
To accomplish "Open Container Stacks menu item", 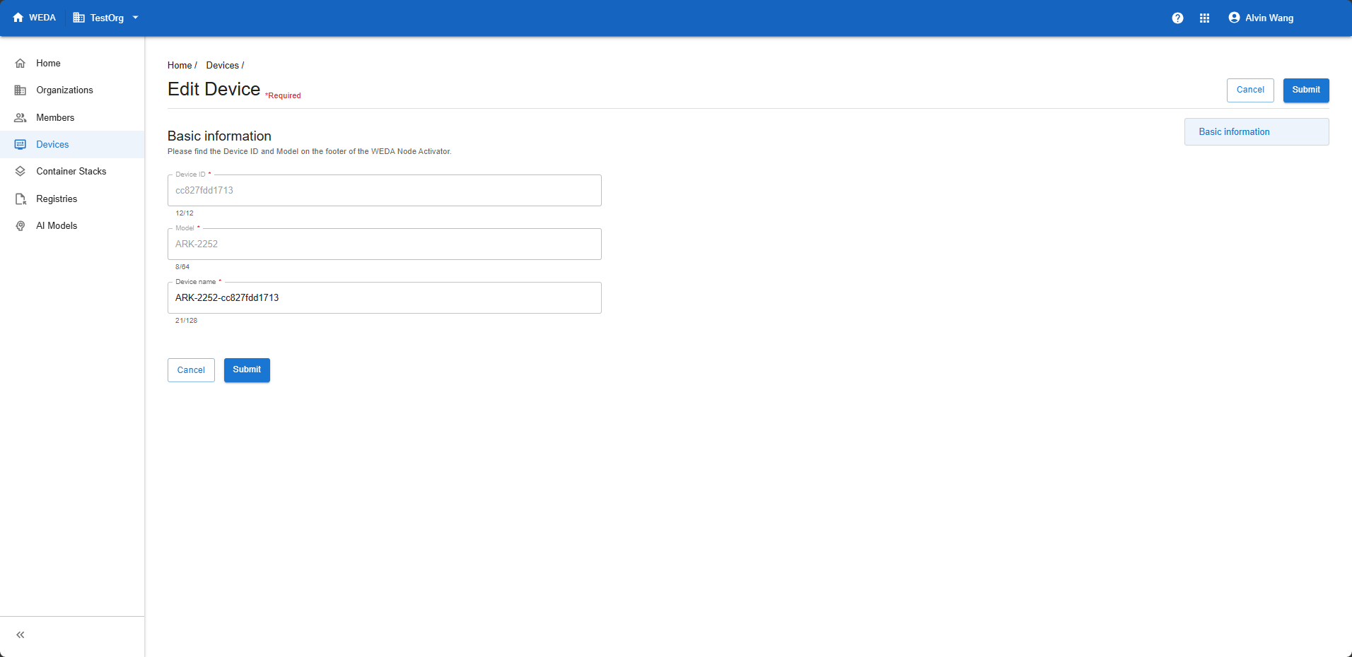I will click(72, 172).
